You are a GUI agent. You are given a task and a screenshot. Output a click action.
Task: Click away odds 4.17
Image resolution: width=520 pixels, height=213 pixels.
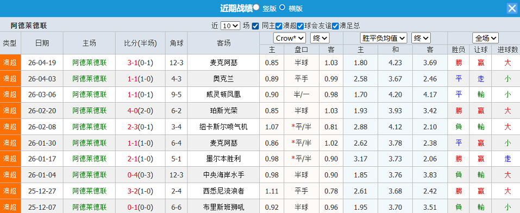tap(430, 95)
